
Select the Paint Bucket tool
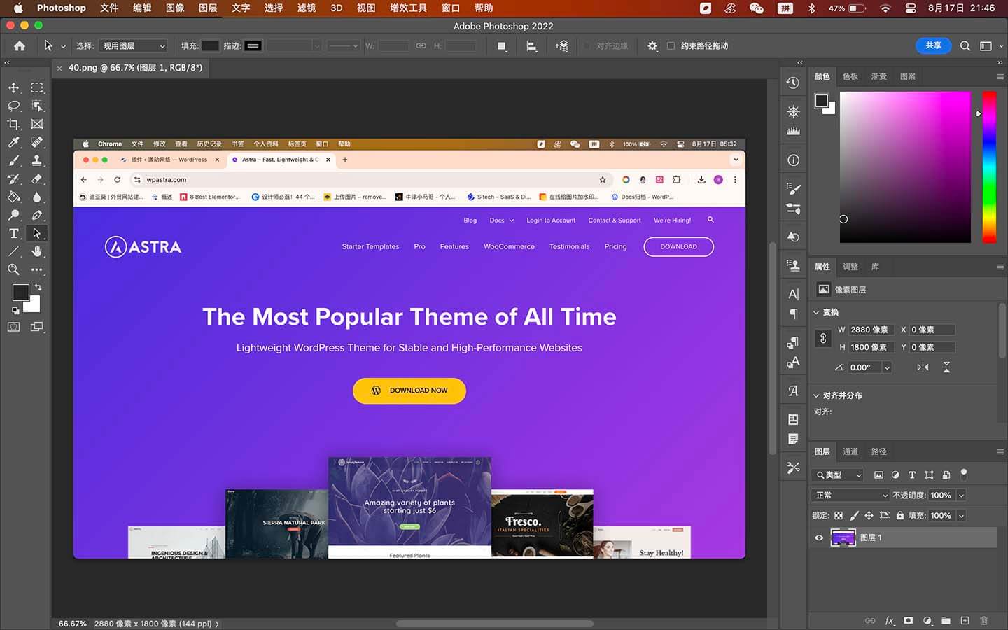point(14,197)
